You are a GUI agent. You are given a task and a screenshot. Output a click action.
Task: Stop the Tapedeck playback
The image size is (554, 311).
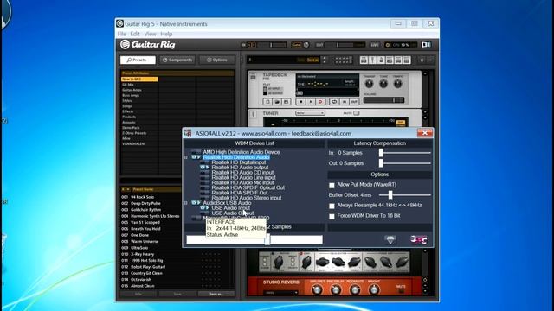pyautogui.click(x=301, y=102)
